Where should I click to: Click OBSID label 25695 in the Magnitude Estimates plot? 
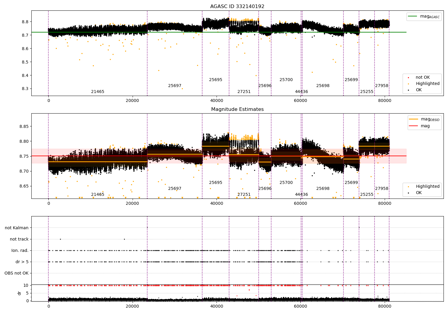point(216,183)
